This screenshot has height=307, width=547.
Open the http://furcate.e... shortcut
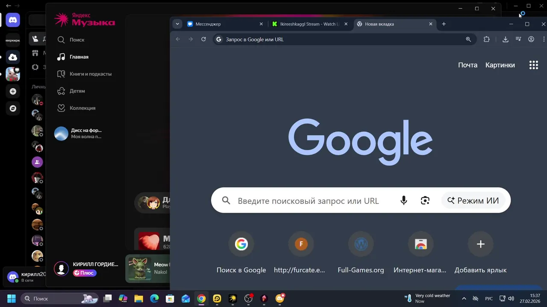301,253
